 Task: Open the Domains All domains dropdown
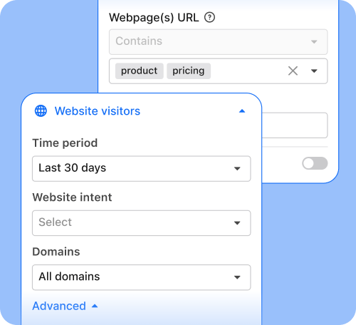(x=142, y=277)
